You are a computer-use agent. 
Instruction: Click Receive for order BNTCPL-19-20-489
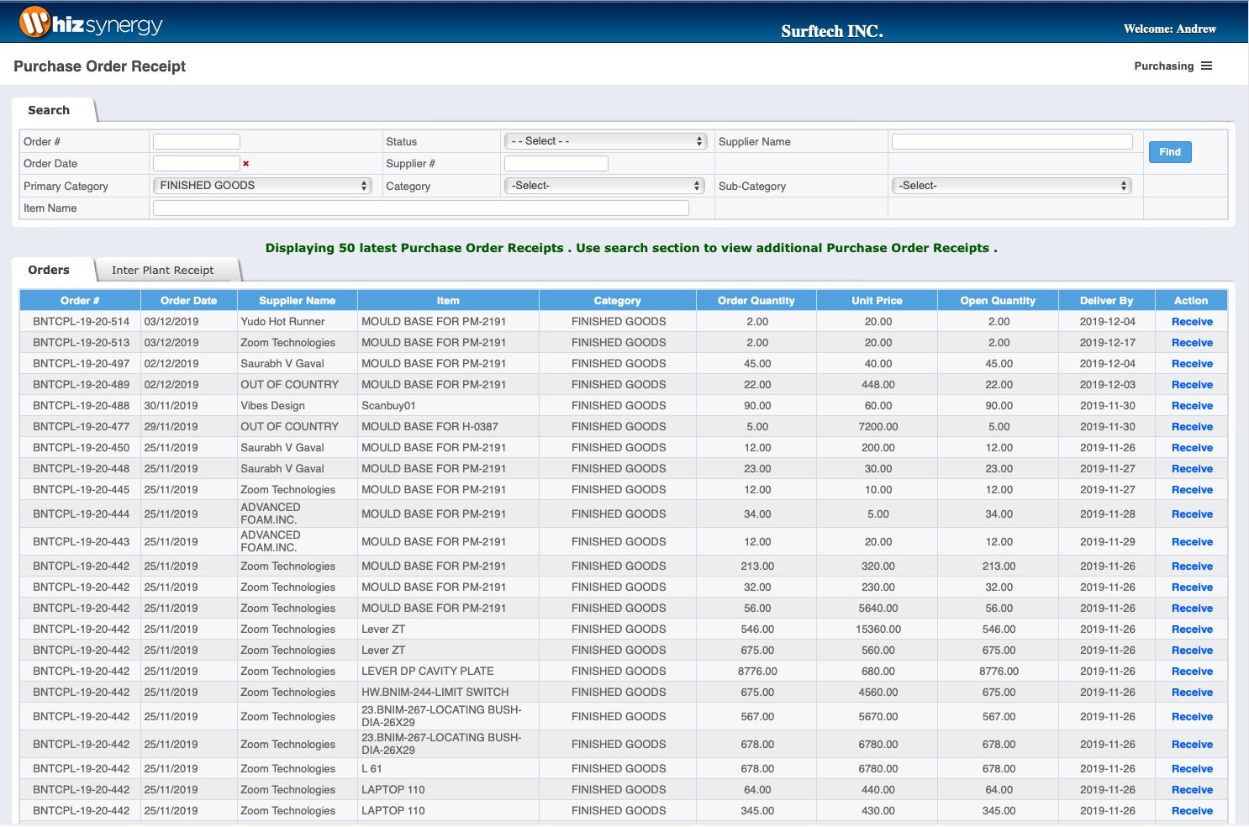click(x=1191, y=385)
